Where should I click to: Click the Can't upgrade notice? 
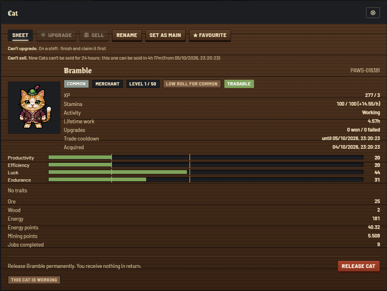click(x=57, y=48)
